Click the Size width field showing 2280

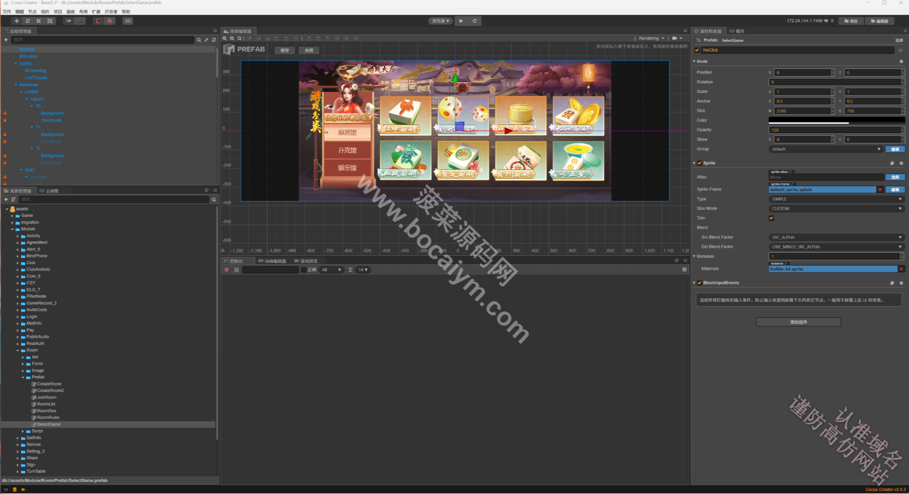pyautogui.click(x=803, y=111)
